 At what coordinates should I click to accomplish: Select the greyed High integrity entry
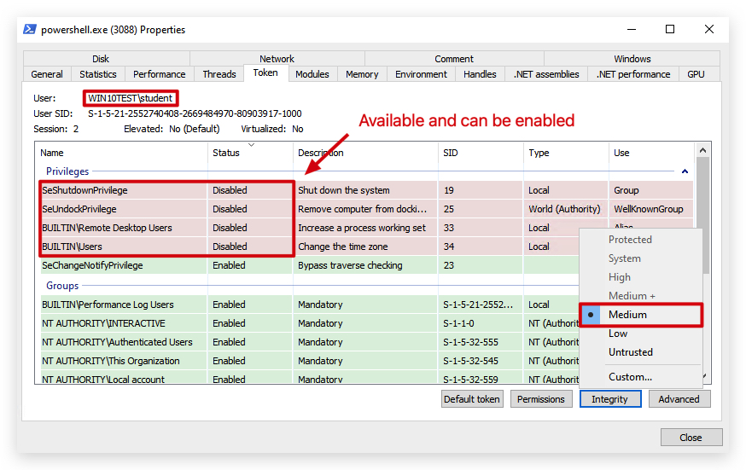tap(641, 277)
